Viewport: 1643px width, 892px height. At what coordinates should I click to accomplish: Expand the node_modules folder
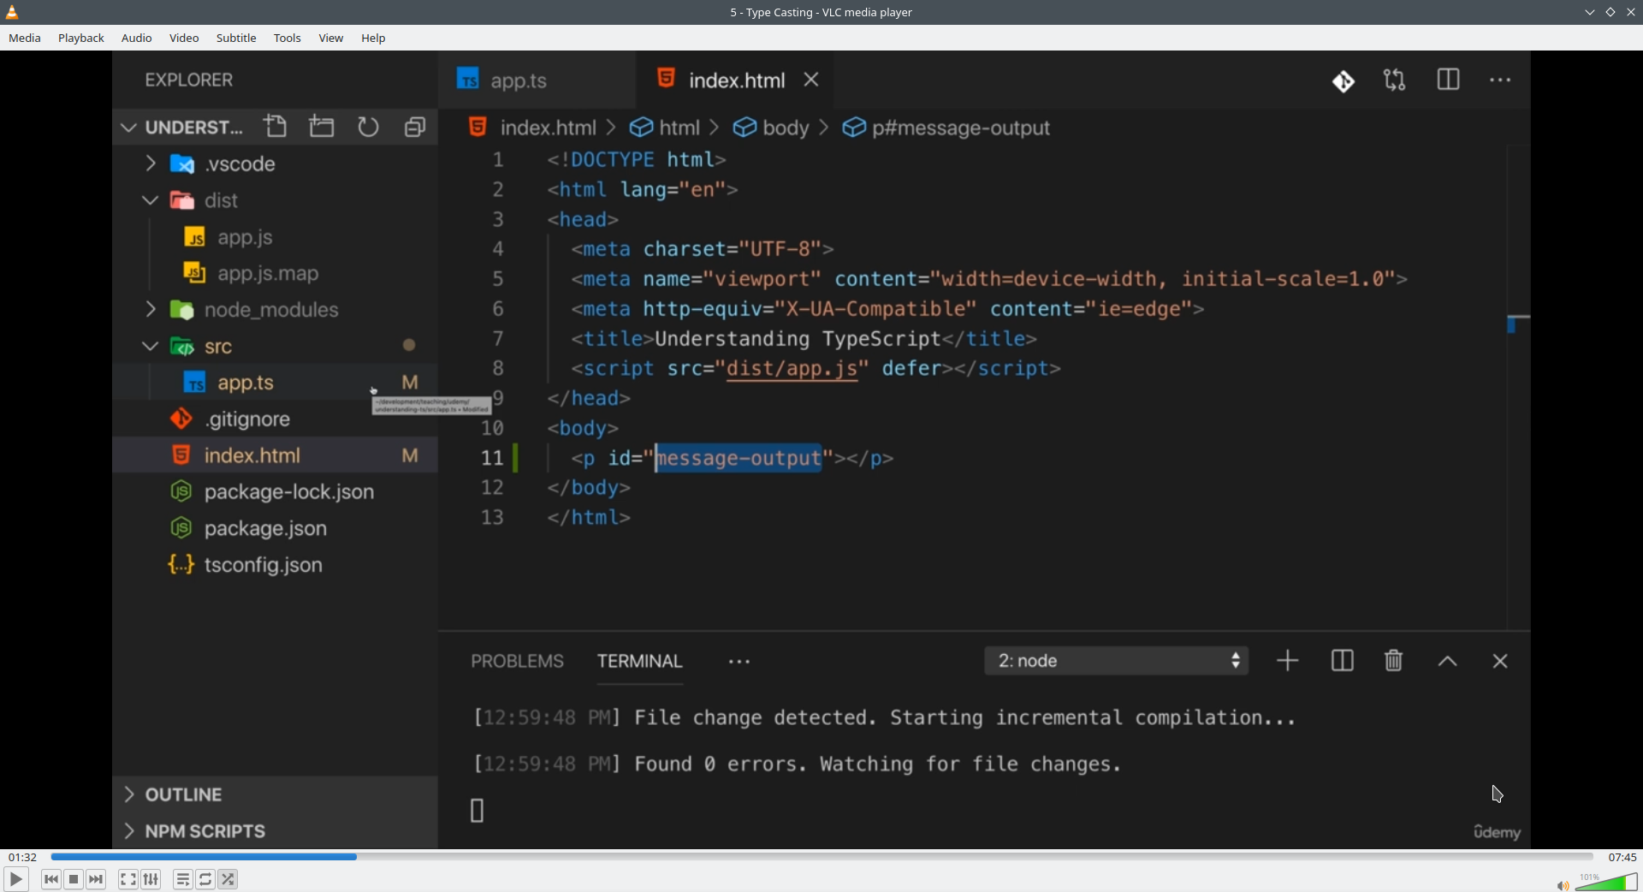270,310
